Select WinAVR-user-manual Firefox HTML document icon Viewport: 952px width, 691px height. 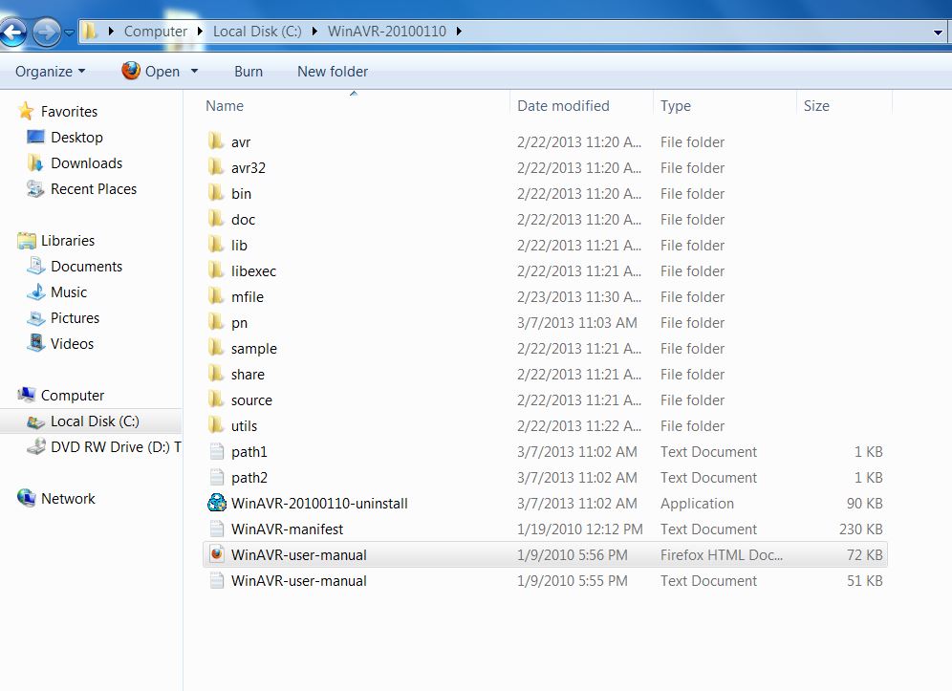click(x=217, y=554)
